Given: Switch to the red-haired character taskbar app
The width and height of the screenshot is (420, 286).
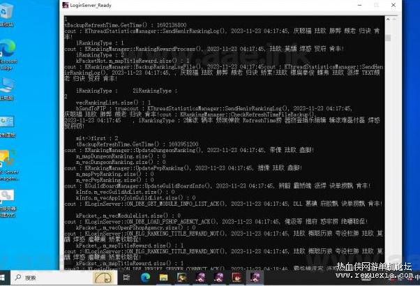Looking at the screenshot, I should pyautogui.click(x=237, y=278).
